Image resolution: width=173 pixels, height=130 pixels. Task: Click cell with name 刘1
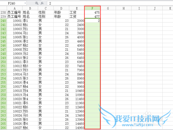point(30,29)
